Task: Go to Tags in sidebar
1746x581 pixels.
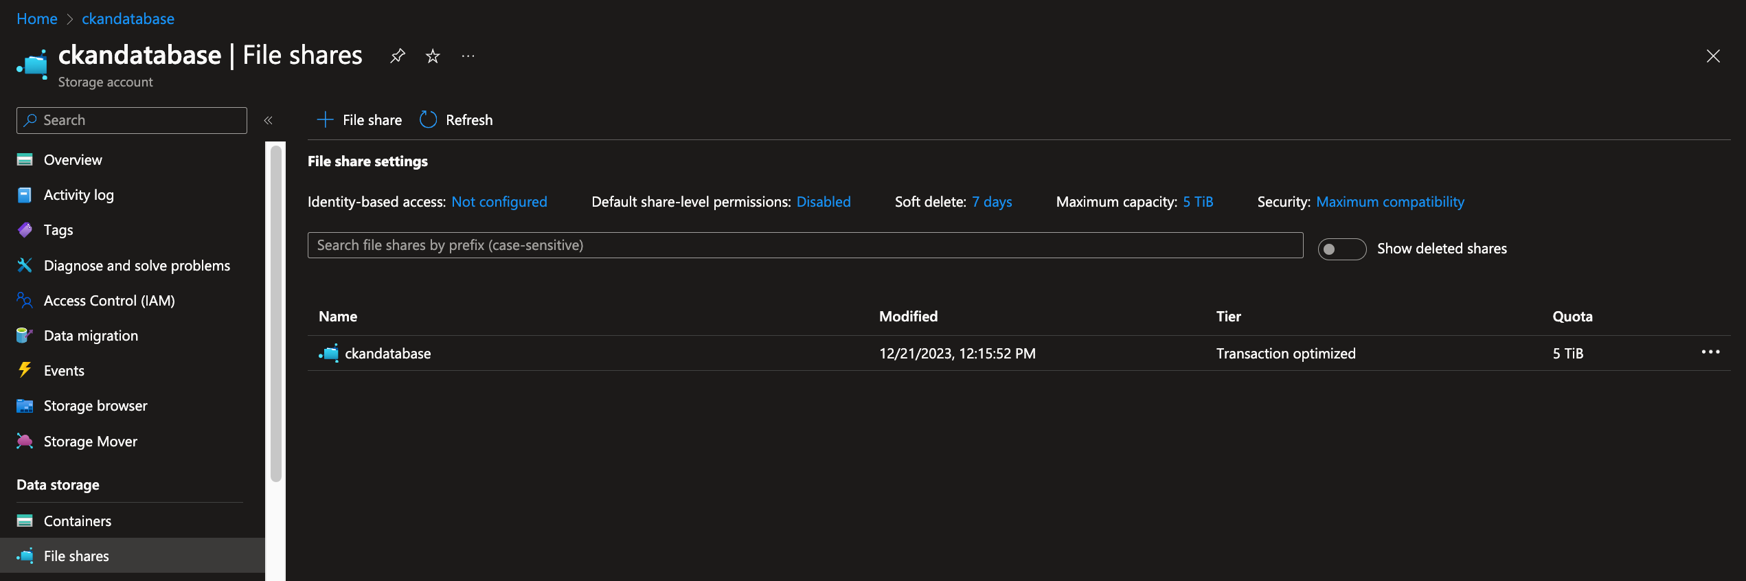Action: [58, 230]
